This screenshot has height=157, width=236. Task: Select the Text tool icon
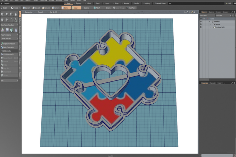[x=16, y=20]
